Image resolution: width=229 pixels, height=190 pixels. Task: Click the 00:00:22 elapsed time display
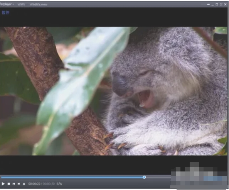[34, 184]
